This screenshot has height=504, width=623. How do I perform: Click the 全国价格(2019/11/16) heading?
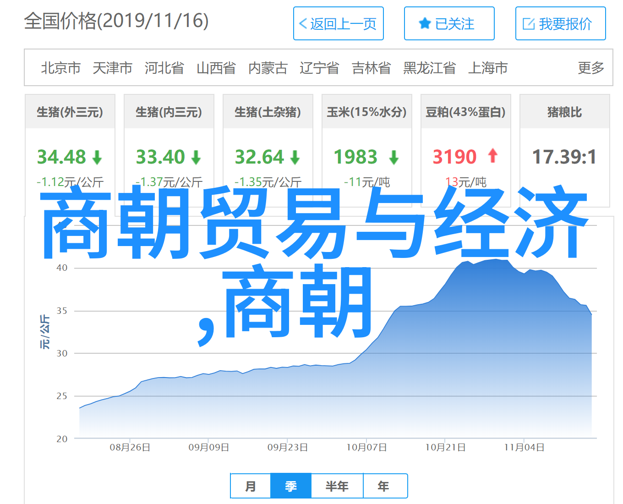(x=116, y=21)
